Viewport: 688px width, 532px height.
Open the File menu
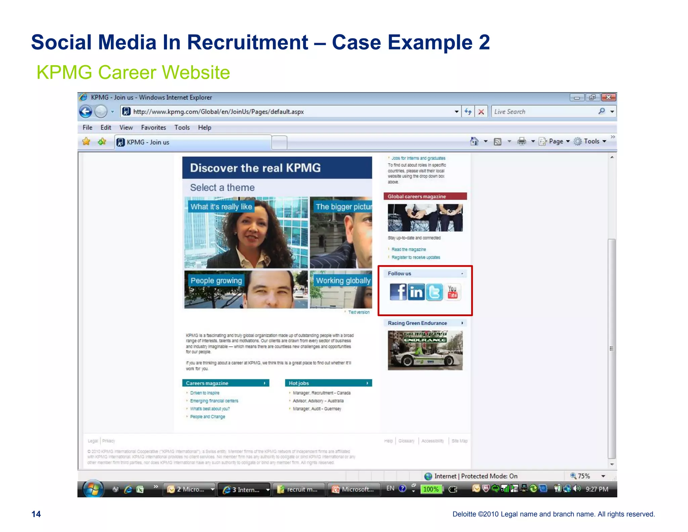pos(87,127)
